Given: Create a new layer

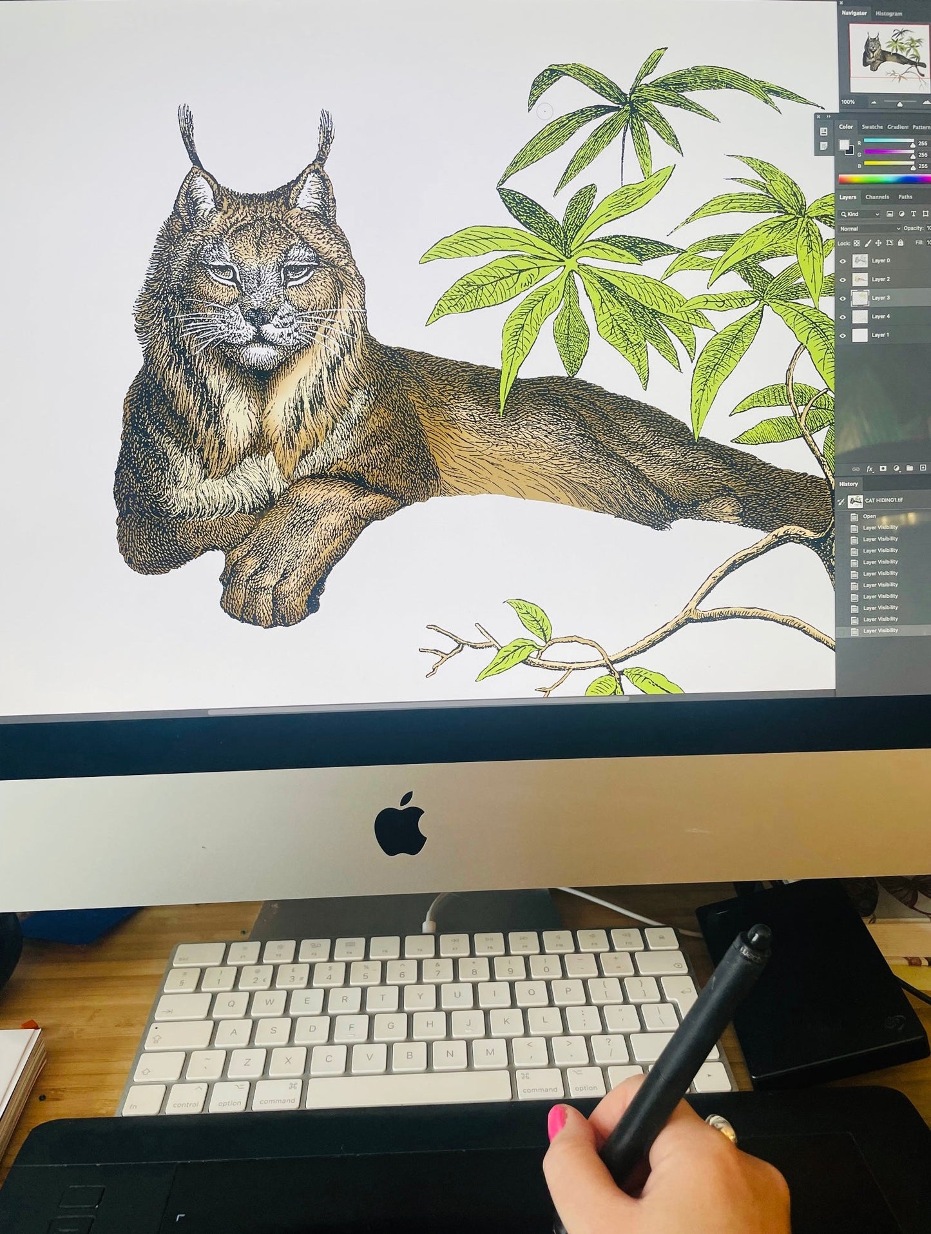Looking at the screenshot, I should (x=923, y=468).
